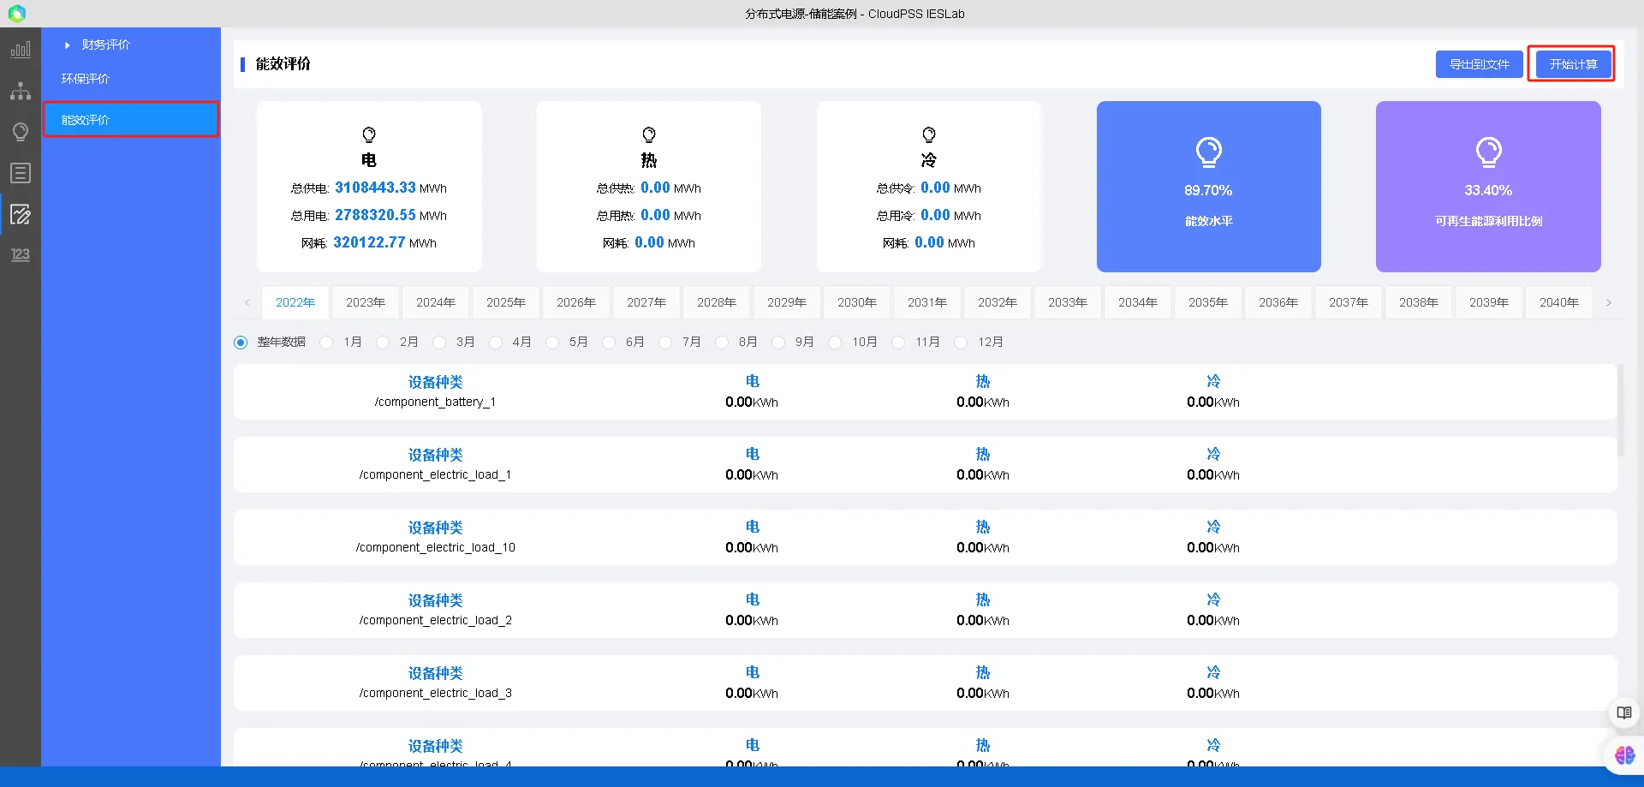Image resolution: width=1644 pixels, height=787 pixels.
Task: Open the 123 numbering sidebar icon
Action: point(21,254)
